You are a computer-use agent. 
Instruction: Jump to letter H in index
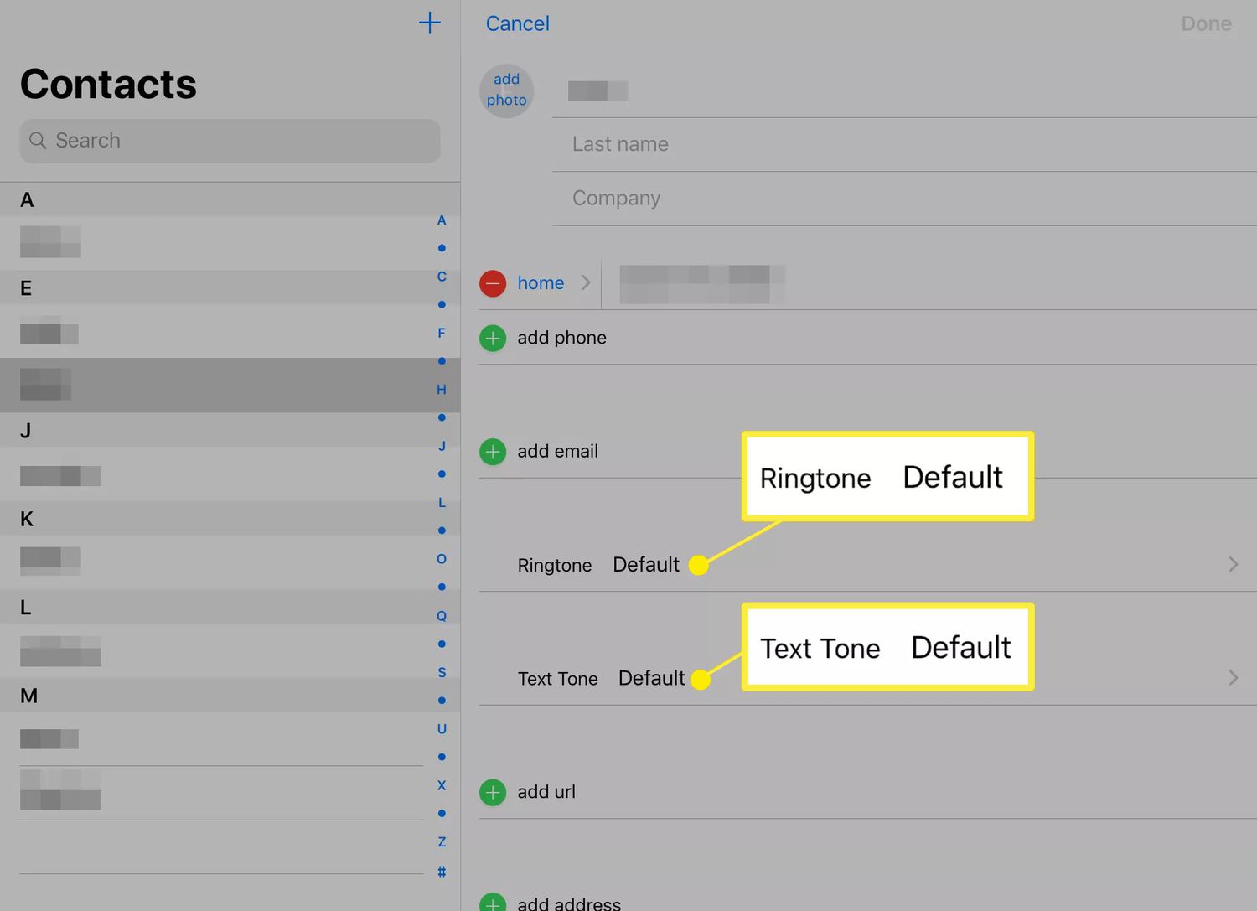coord(442,390)
